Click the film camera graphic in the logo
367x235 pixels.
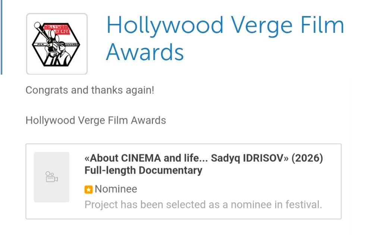point(47,37)
